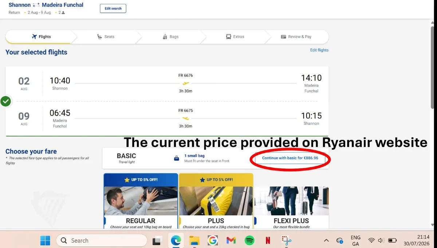Screen dimensions: 437x248
Task: Select the PLUS fare card
Action: pyautogui.click(x=216, y=201)
